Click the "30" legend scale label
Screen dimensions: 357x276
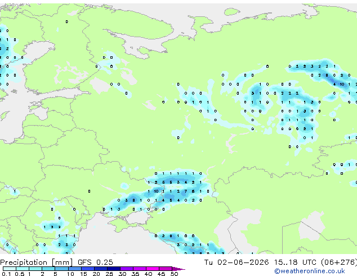pos(122,274)
